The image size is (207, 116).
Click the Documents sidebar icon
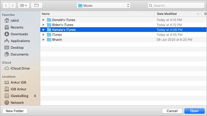[x=7, y=54]
